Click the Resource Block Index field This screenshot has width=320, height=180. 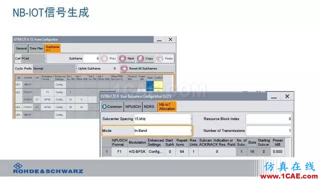(268, 119)
